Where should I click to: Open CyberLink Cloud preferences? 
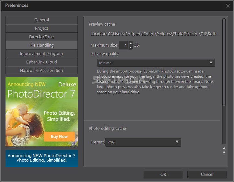41,62
